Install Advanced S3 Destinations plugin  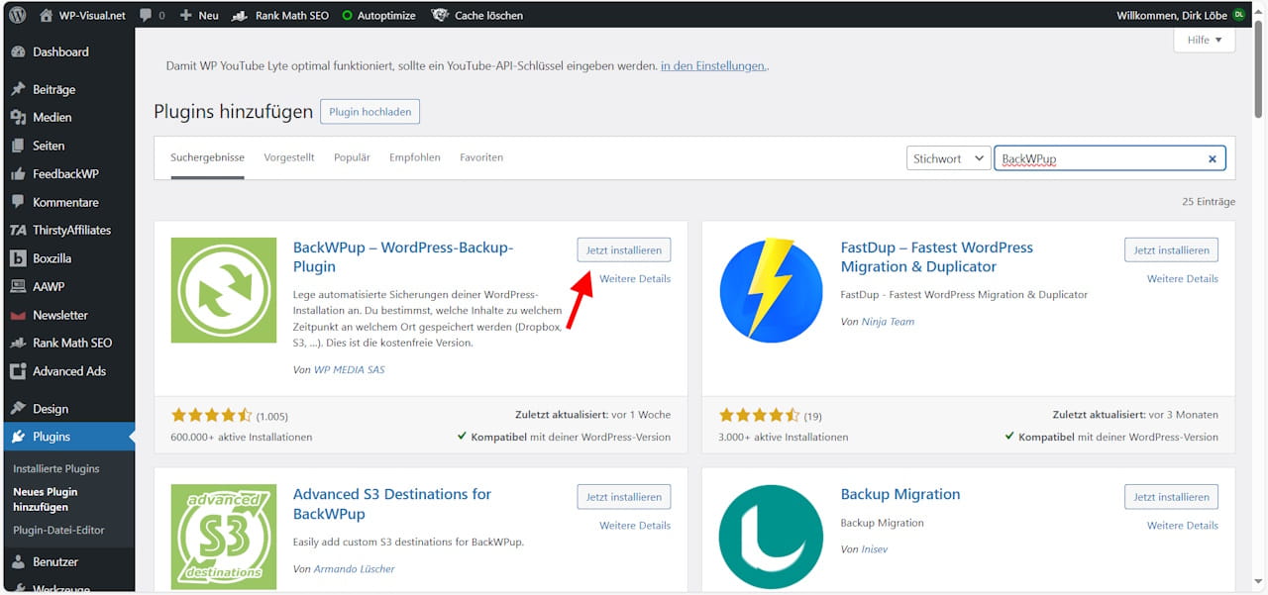point(624,497)
